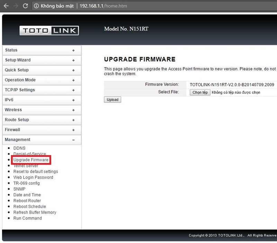Click the Select File: label

(x=169, y=92)
